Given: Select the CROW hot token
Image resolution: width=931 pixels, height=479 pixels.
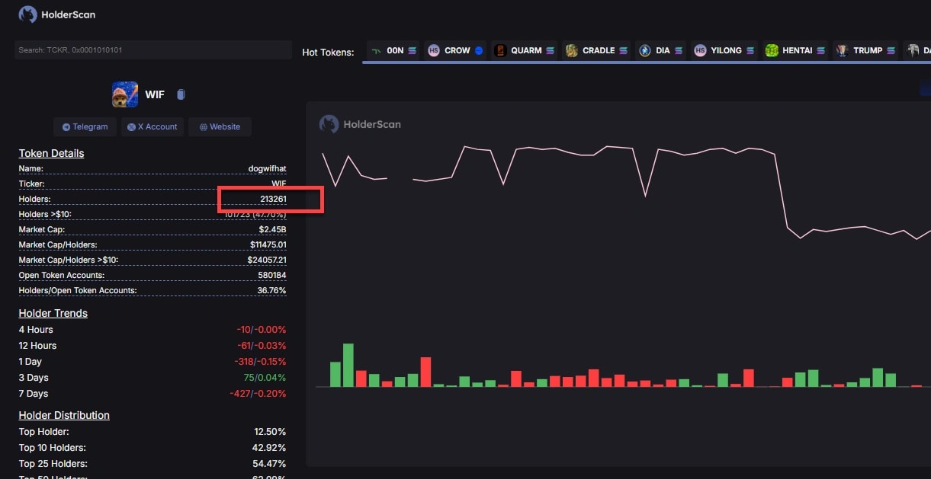Looking at the screenshot, I should point(455,50).
